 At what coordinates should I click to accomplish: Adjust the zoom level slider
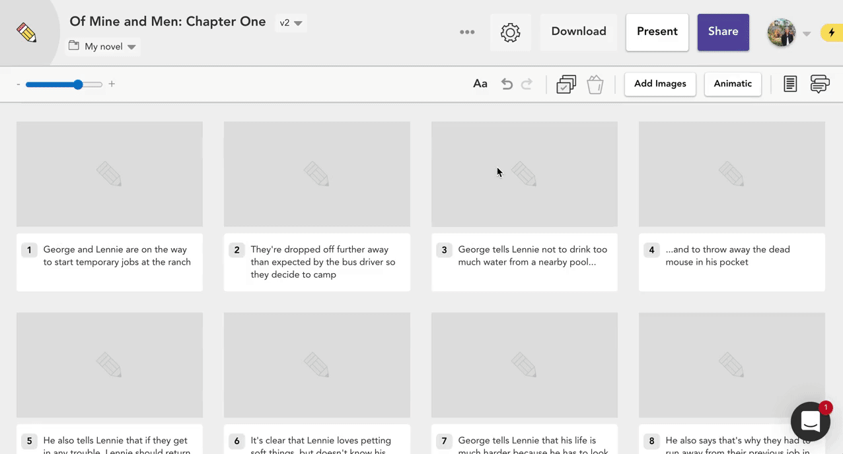(77, 84)
